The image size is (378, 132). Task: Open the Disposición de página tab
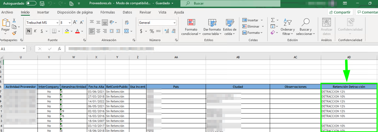click(x=75, y=12)
